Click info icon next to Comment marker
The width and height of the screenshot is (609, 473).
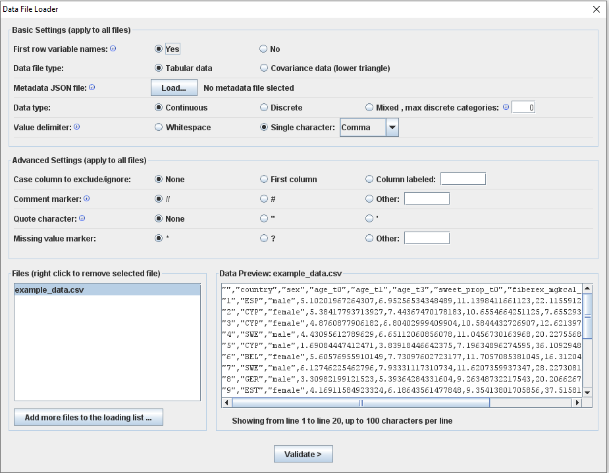[87, 198]
